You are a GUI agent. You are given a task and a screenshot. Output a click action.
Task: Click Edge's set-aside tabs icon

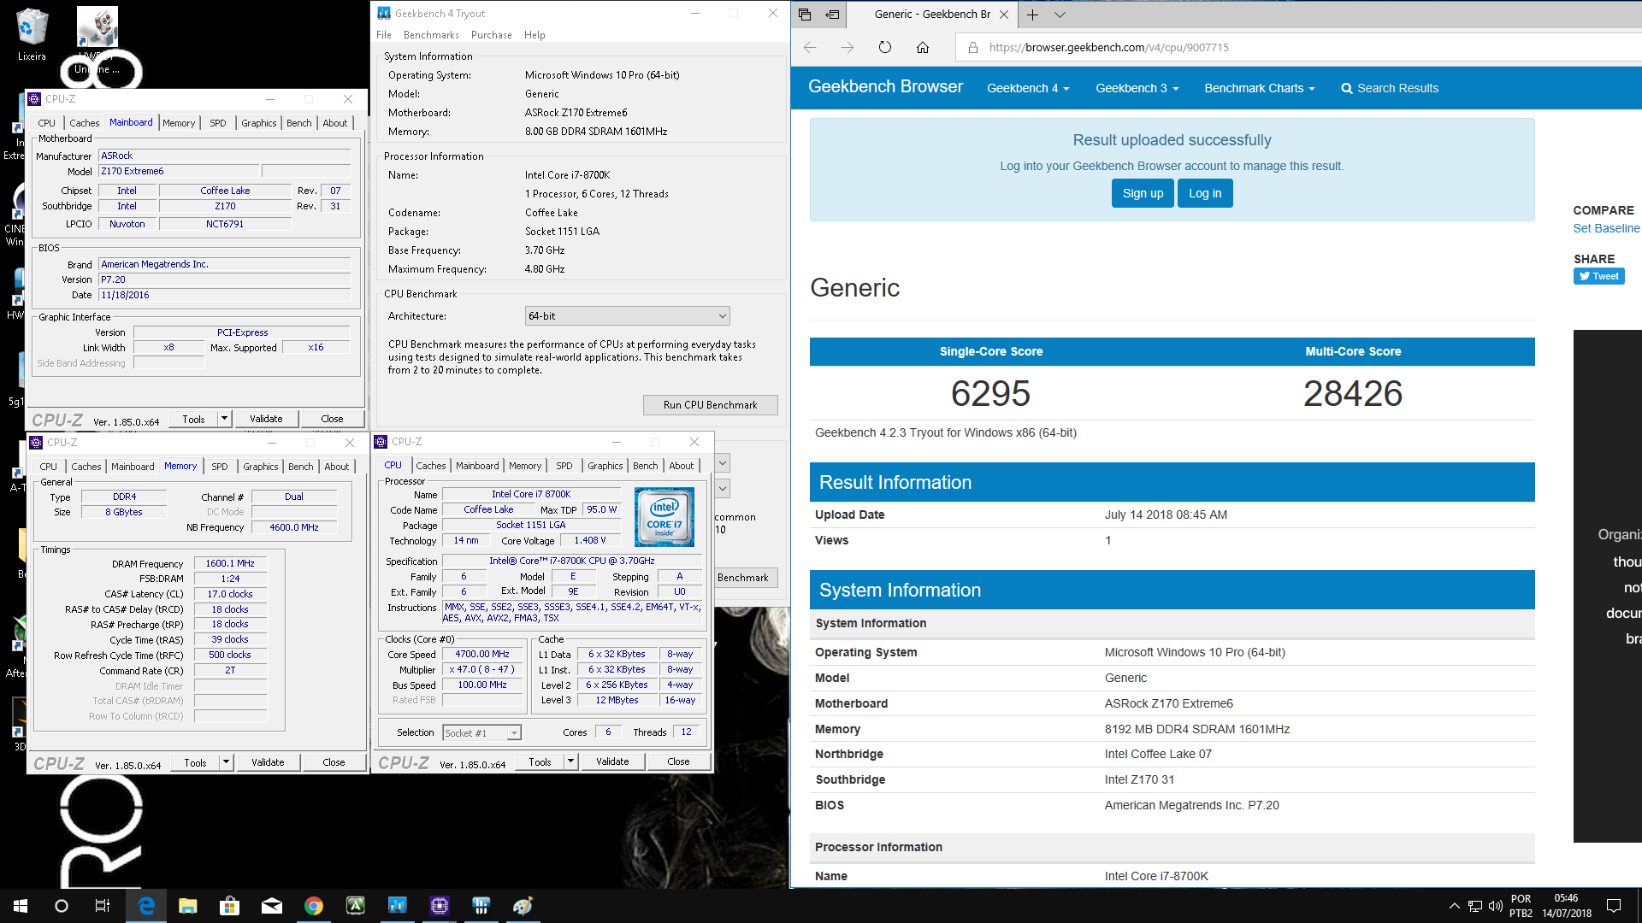pyautogui.click(x=805, y=15)
